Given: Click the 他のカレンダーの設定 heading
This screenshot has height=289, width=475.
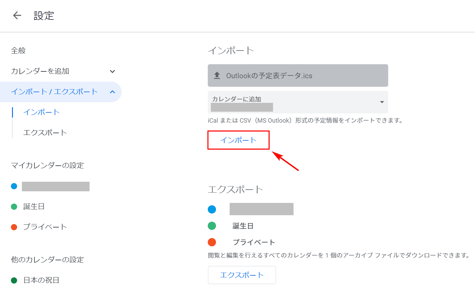Looking at the screenshot, I should click(x=47, y=260).
